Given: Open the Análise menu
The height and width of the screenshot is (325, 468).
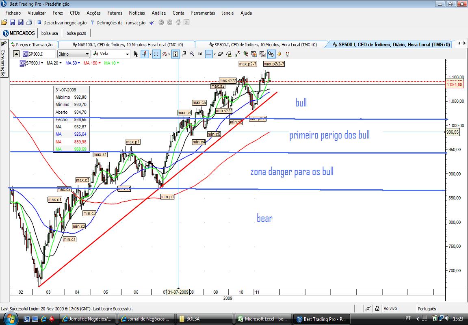Looking at the screenshot, I should 158,13.
